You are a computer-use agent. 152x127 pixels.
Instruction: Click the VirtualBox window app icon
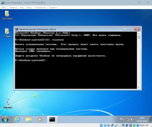[x=3, y=3]
